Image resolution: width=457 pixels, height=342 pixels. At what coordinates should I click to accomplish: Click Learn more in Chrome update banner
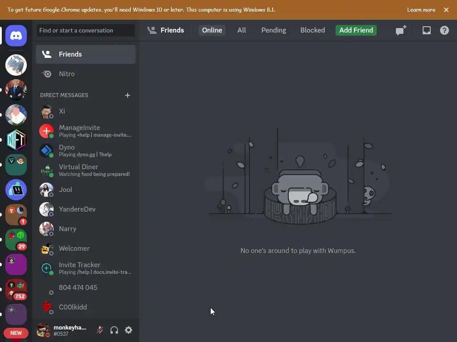coord(421,10)
